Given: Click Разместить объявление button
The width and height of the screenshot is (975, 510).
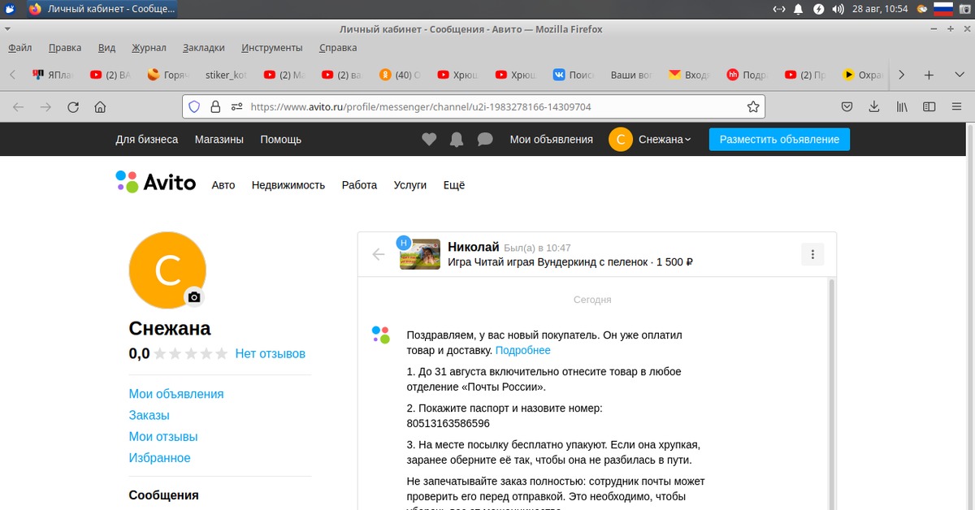Looking at the screenshot, I should pos(779,140).
